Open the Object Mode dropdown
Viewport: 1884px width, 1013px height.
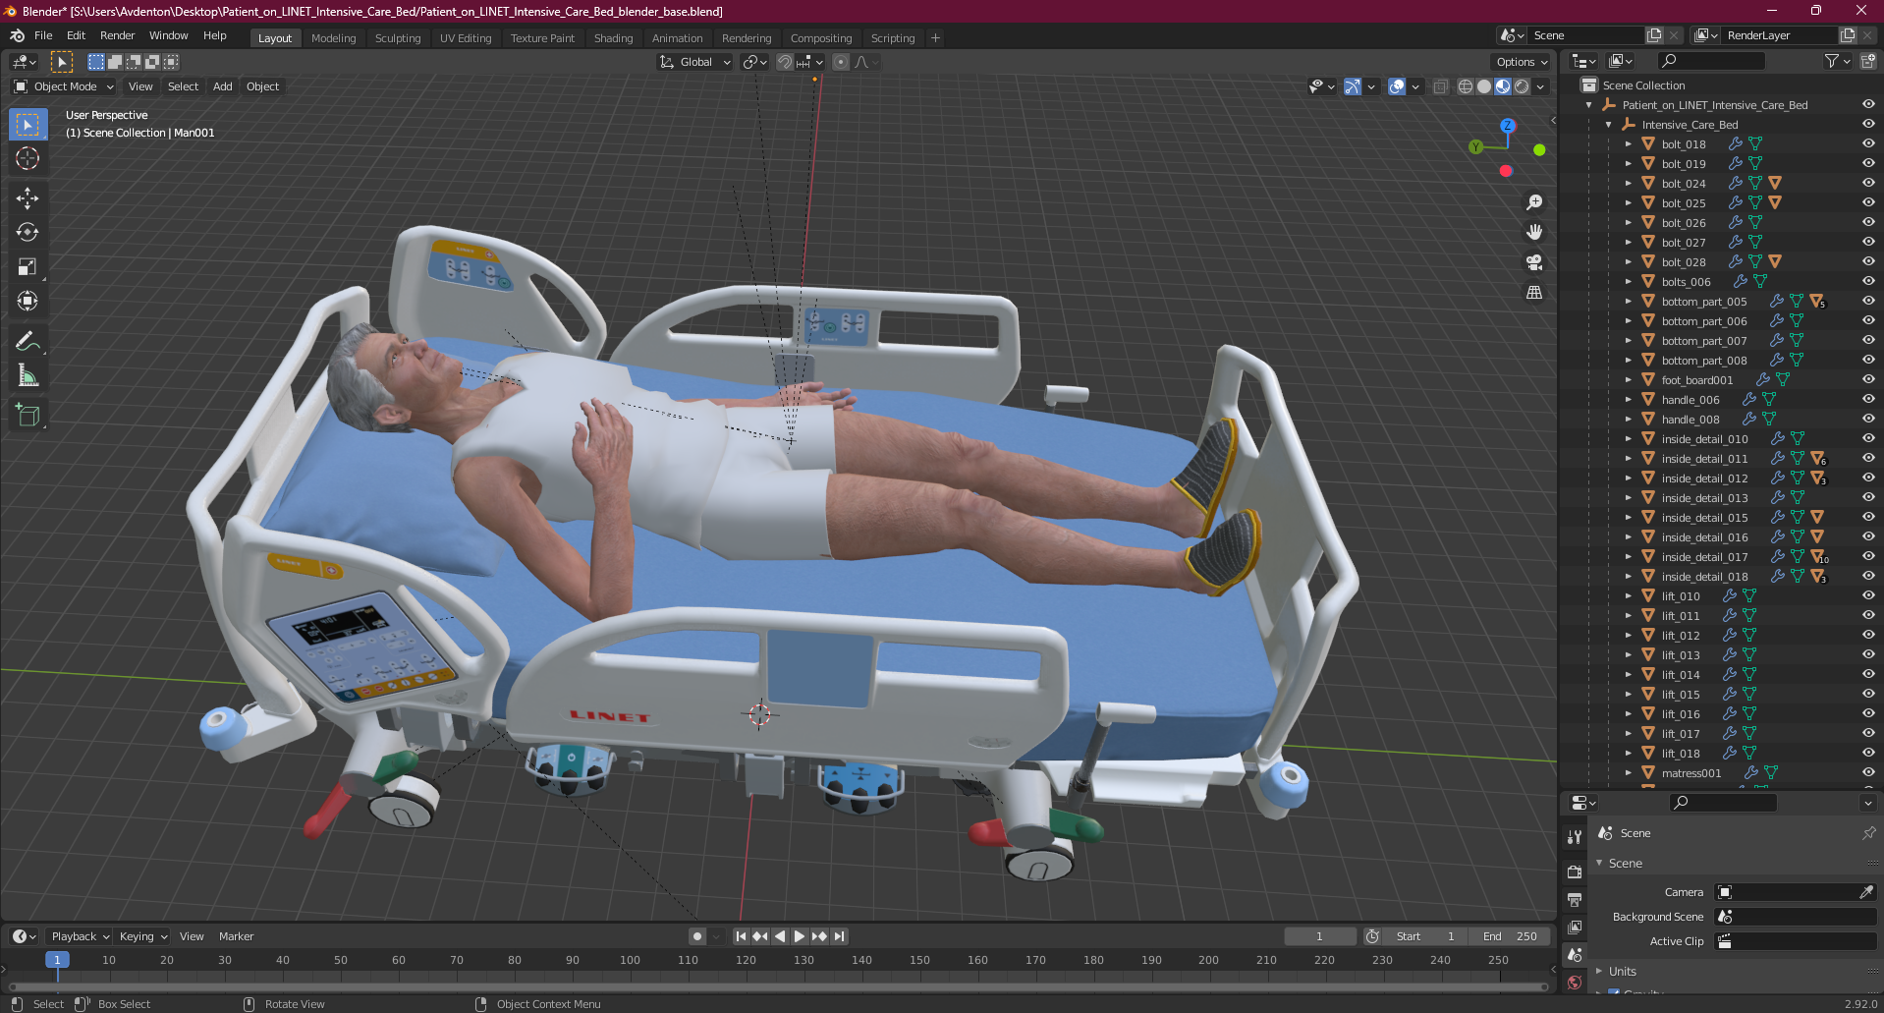tap(64, 86)
